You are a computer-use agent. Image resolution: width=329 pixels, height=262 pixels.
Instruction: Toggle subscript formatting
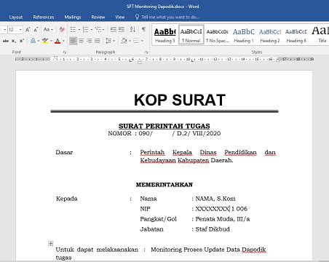coord(14,41)
